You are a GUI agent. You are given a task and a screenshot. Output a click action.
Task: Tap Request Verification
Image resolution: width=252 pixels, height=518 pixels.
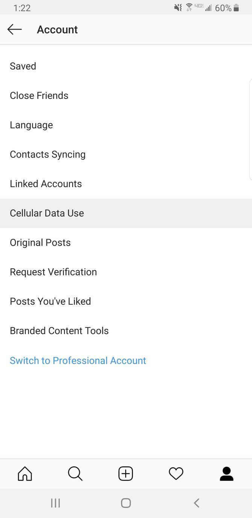(x=53, y=272)
